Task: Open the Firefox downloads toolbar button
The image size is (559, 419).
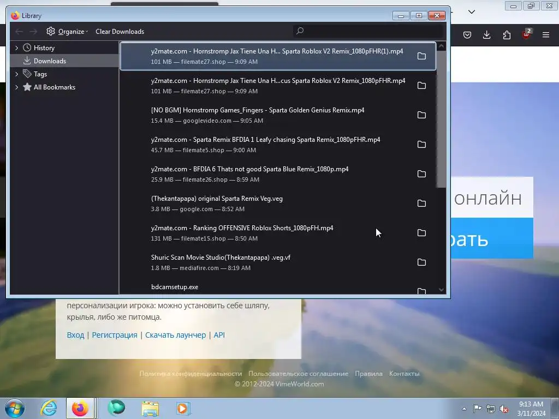Action: [x=486, y=35]
